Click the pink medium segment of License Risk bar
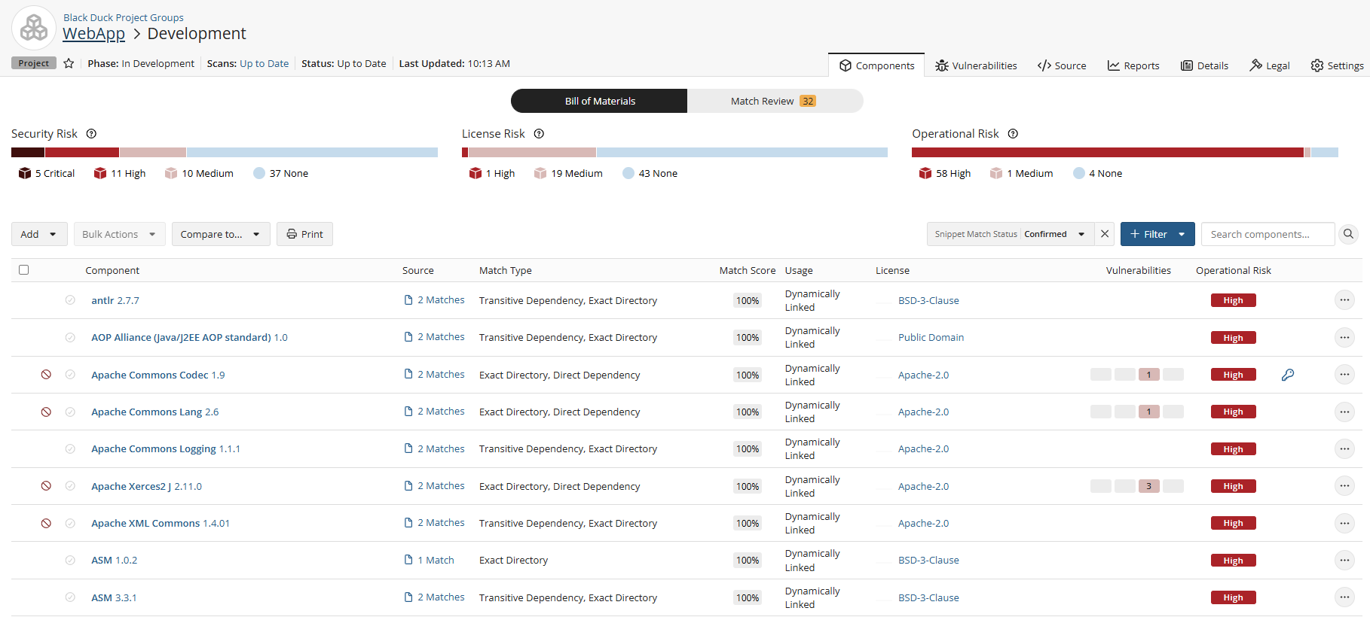 coord(532,153)
